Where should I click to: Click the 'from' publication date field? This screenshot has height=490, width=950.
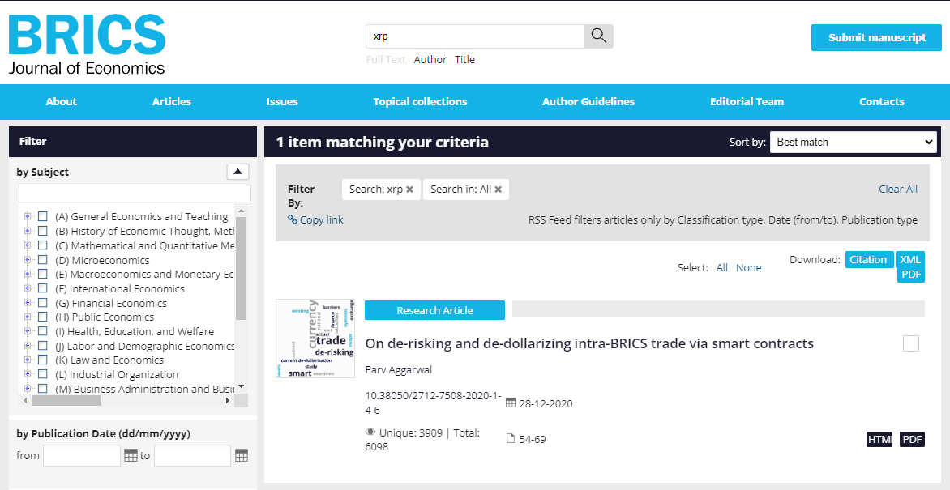(x=82, y=455)
